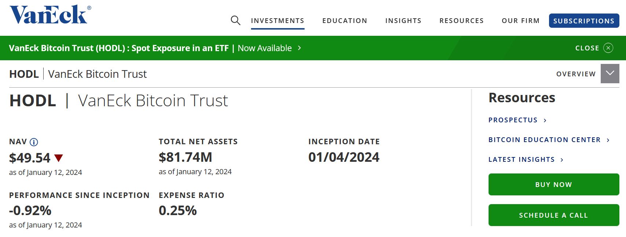Click the arrow after Now Available
This screenshot has height=237, width=626.
[299, 48]
